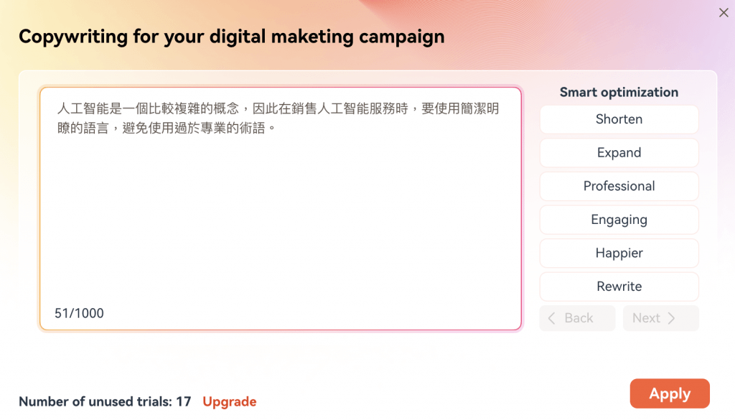Pick the Engaging tone option
This screenshot has width=735, height=420.
[619, 220]
